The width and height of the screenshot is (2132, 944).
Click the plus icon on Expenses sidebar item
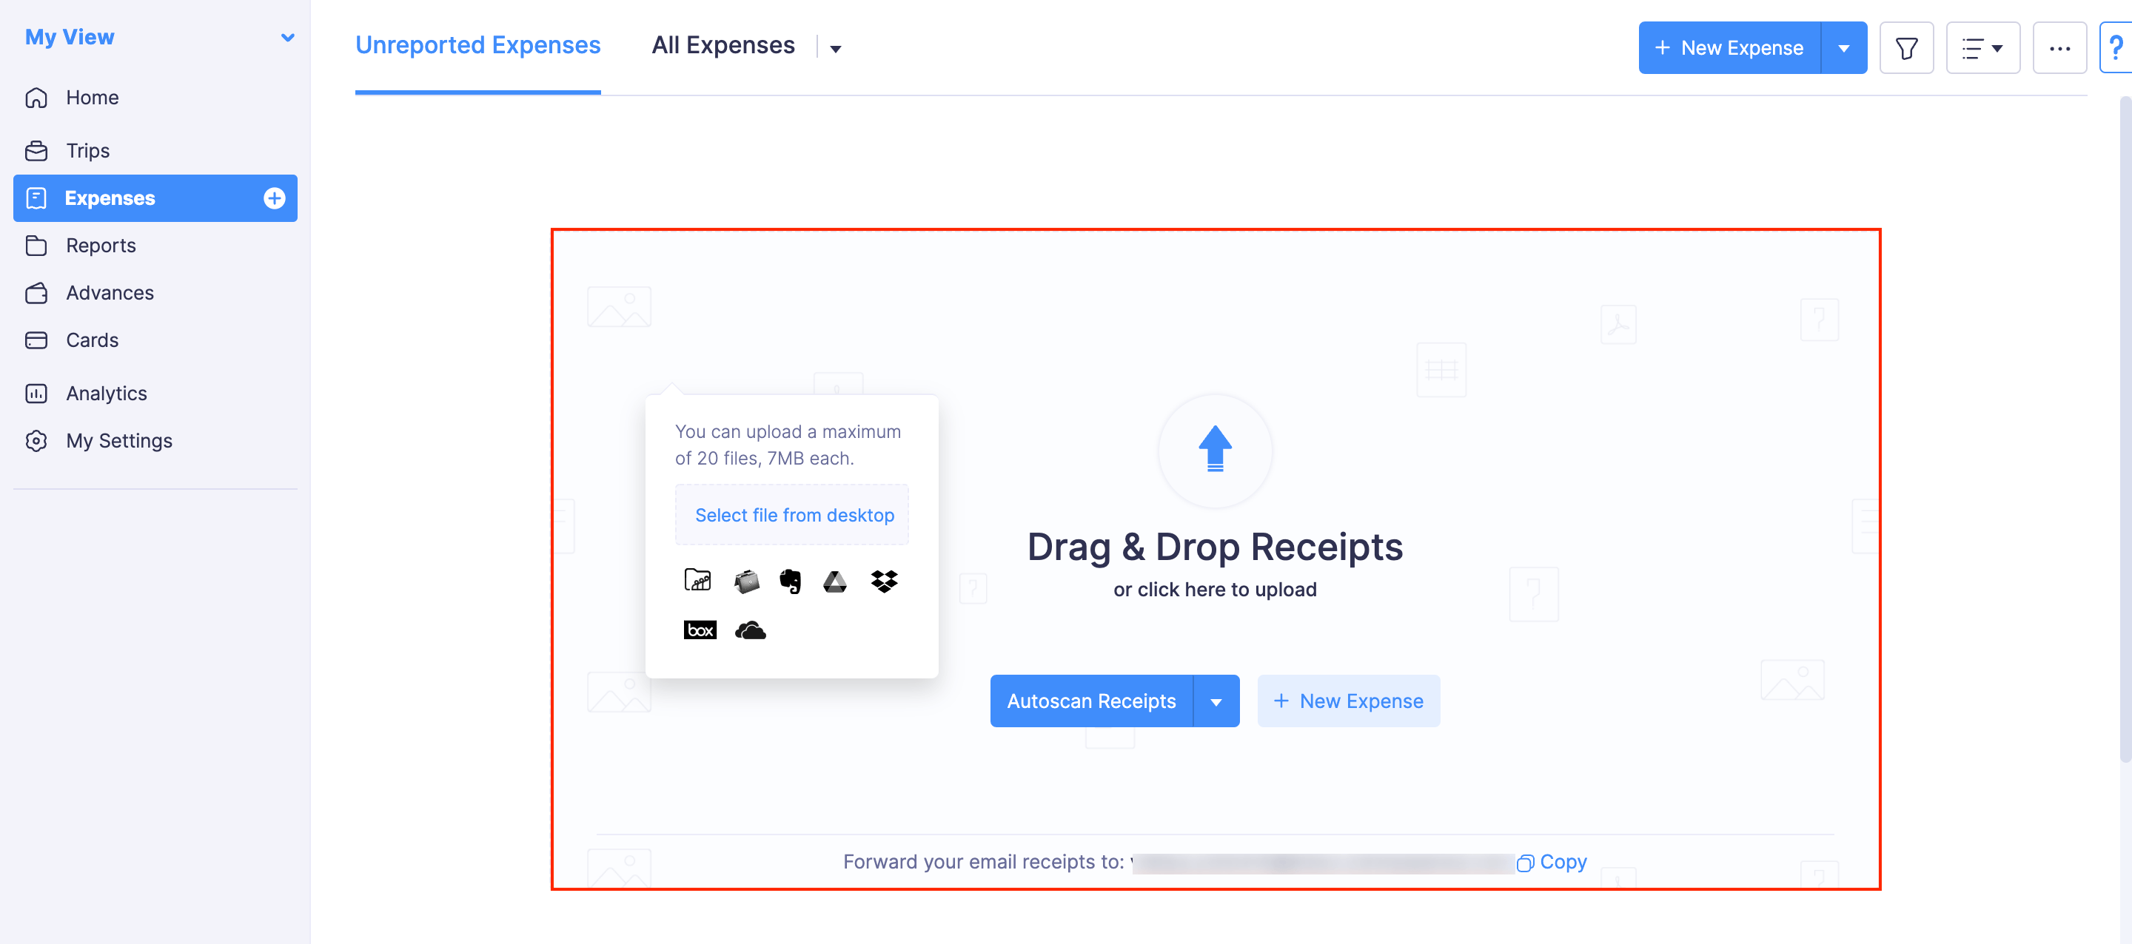coord(273,198)
